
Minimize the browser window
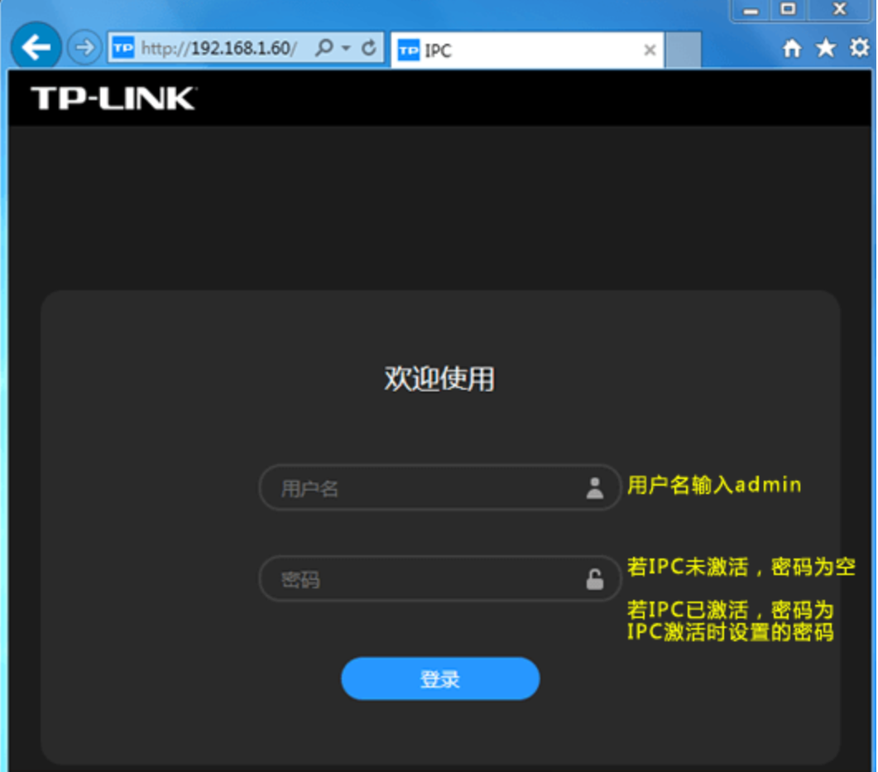point(751,10)
